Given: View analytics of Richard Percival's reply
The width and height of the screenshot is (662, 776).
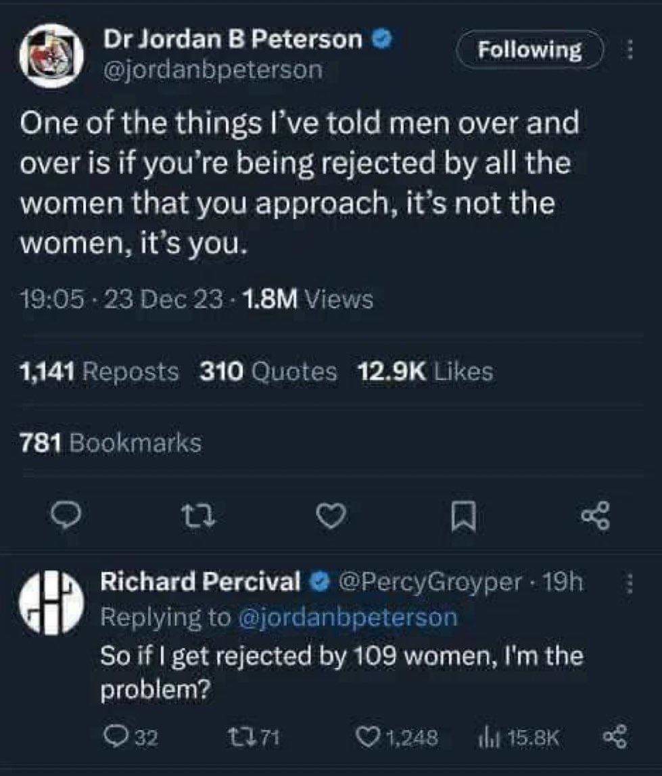Looking at the screenshot, I should [x=519, y=737].
